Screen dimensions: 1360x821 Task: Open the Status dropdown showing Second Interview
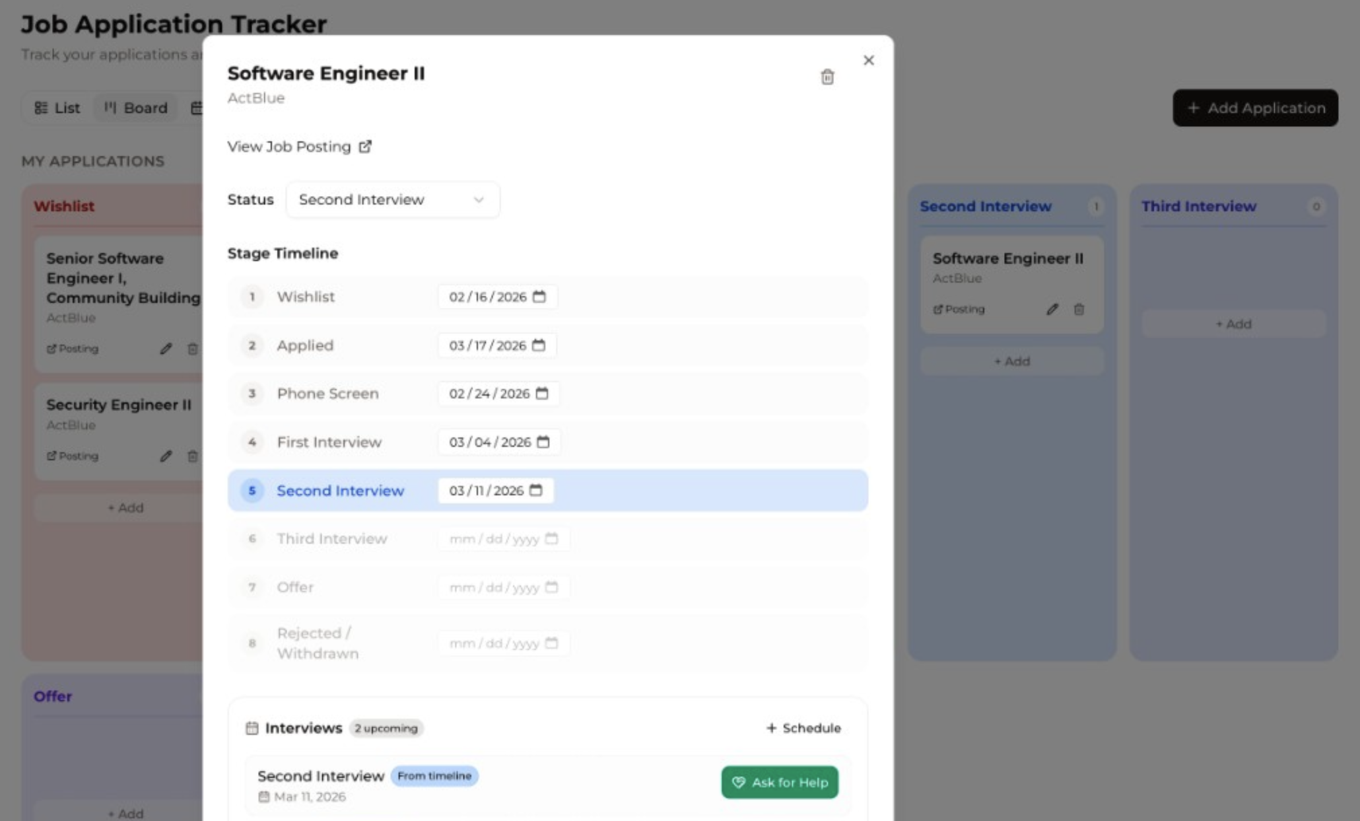(393, 200)
